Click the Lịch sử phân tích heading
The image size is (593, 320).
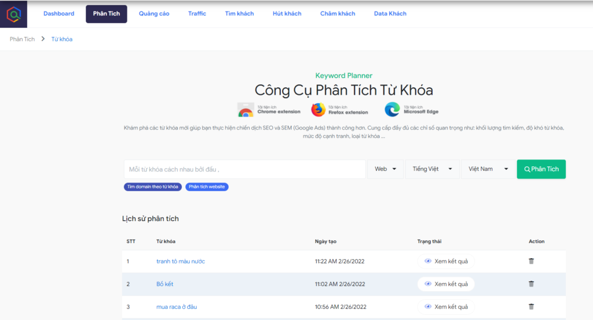point(151,219)
